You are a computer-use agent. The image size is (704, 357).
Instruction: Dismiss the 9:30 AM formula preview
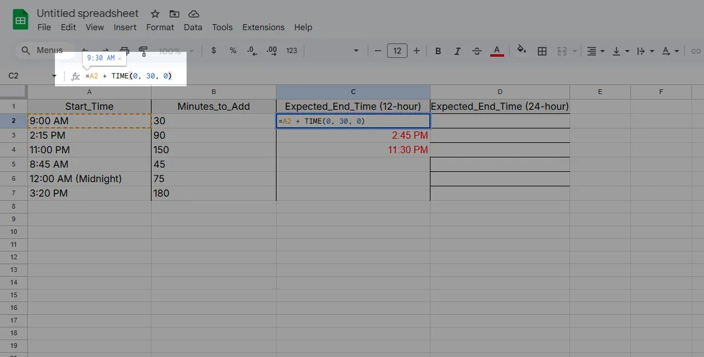pos(120,58)
